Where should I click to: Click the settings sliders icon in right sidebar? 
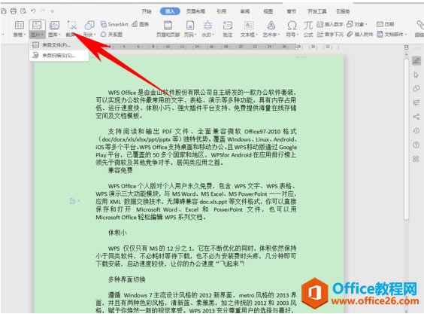tap(416, 102)
